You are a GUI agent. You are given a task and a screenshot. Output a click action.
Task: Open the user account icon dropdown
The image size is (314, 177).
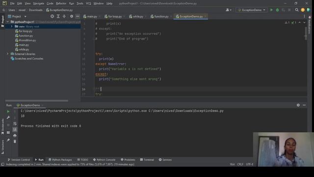click(229, 10)
